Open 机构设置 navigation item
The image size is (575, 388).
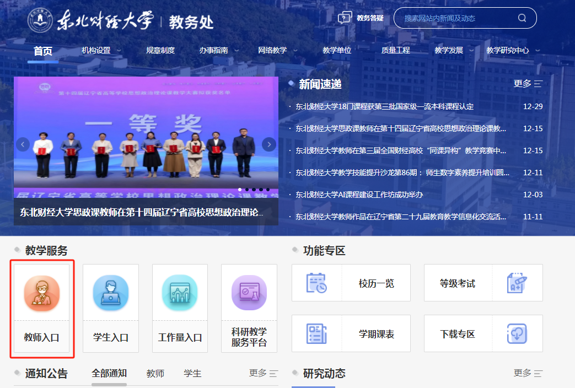[96, 50]
